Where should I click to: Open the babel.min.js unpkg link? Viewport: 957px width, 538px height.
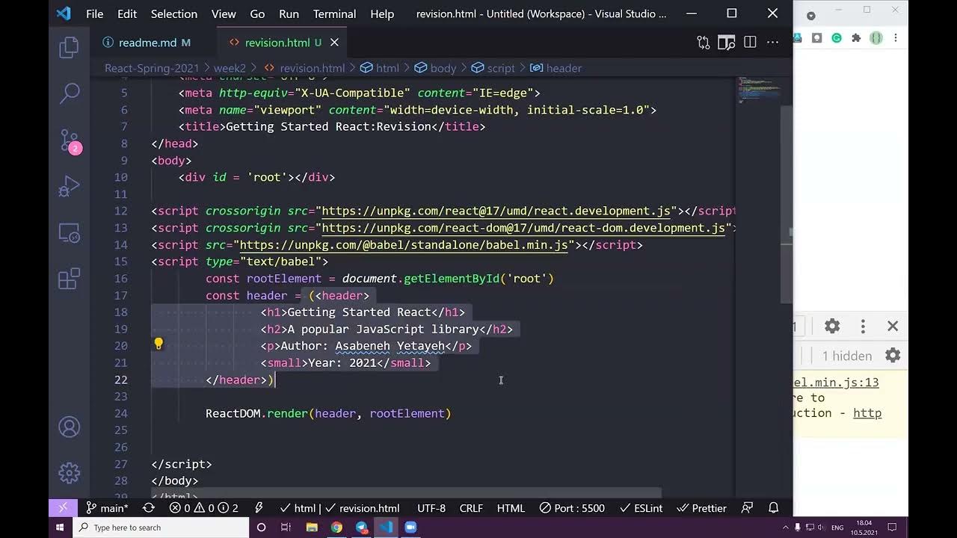[x=404, y=245]
